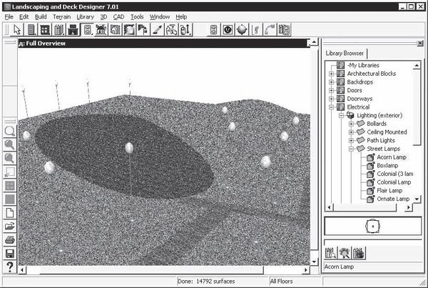
Task: Open the Terrain menu
Action: tap(61, 16)
